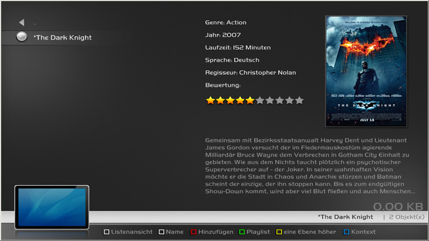The image size is (429, 241).
Task: Choose Hinzufügen in the bottom bar
Action: pyautogui.click(x=216, y=232)
